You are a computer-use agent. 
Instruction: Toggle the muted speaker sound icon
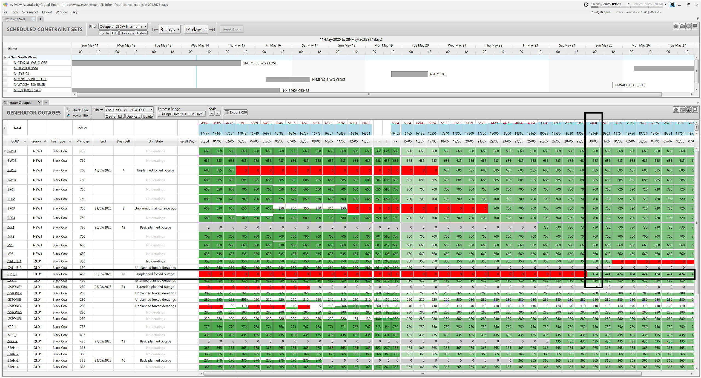click(x=672, y=4)
